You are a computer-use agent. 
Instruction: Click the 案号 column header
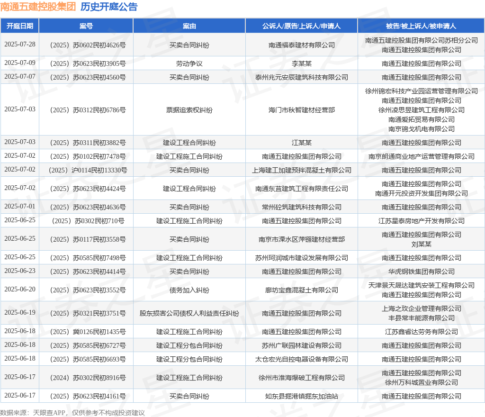coord(86,26)
